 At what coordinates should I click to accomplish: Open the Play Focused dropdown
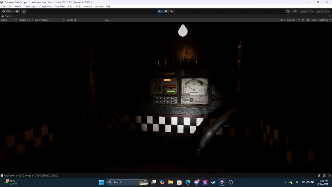tap(290, 20)
